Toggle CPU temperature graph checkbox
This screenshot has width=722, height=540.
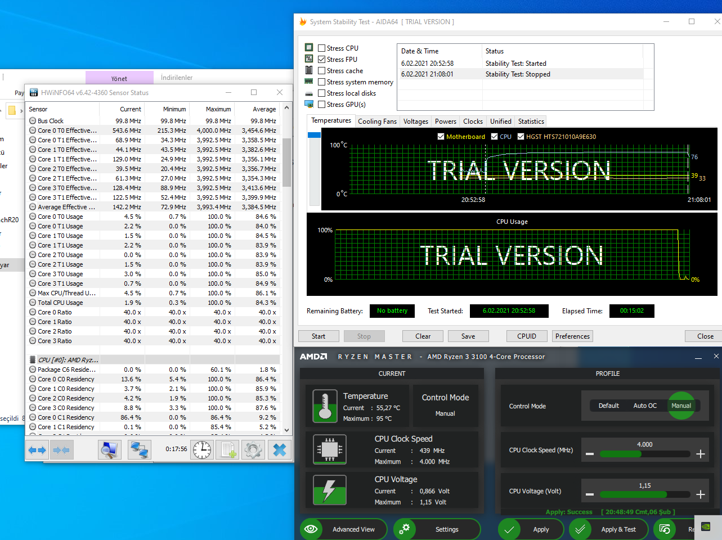[494, 137]
